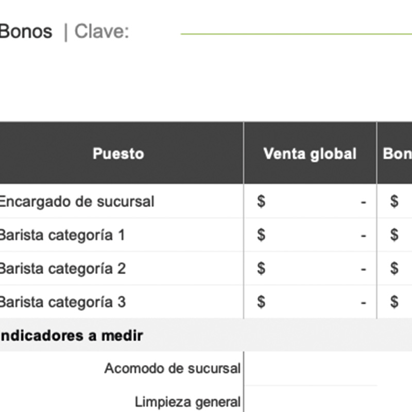Select third-column dollar cell in Barista categoría 3 row
Image resolution: width=412 pixels, height=412 pixels.
click(x=395, y=302)
